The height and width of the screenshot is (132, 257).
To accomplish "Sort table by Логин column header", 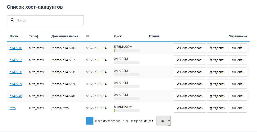I will pos(14,36).
